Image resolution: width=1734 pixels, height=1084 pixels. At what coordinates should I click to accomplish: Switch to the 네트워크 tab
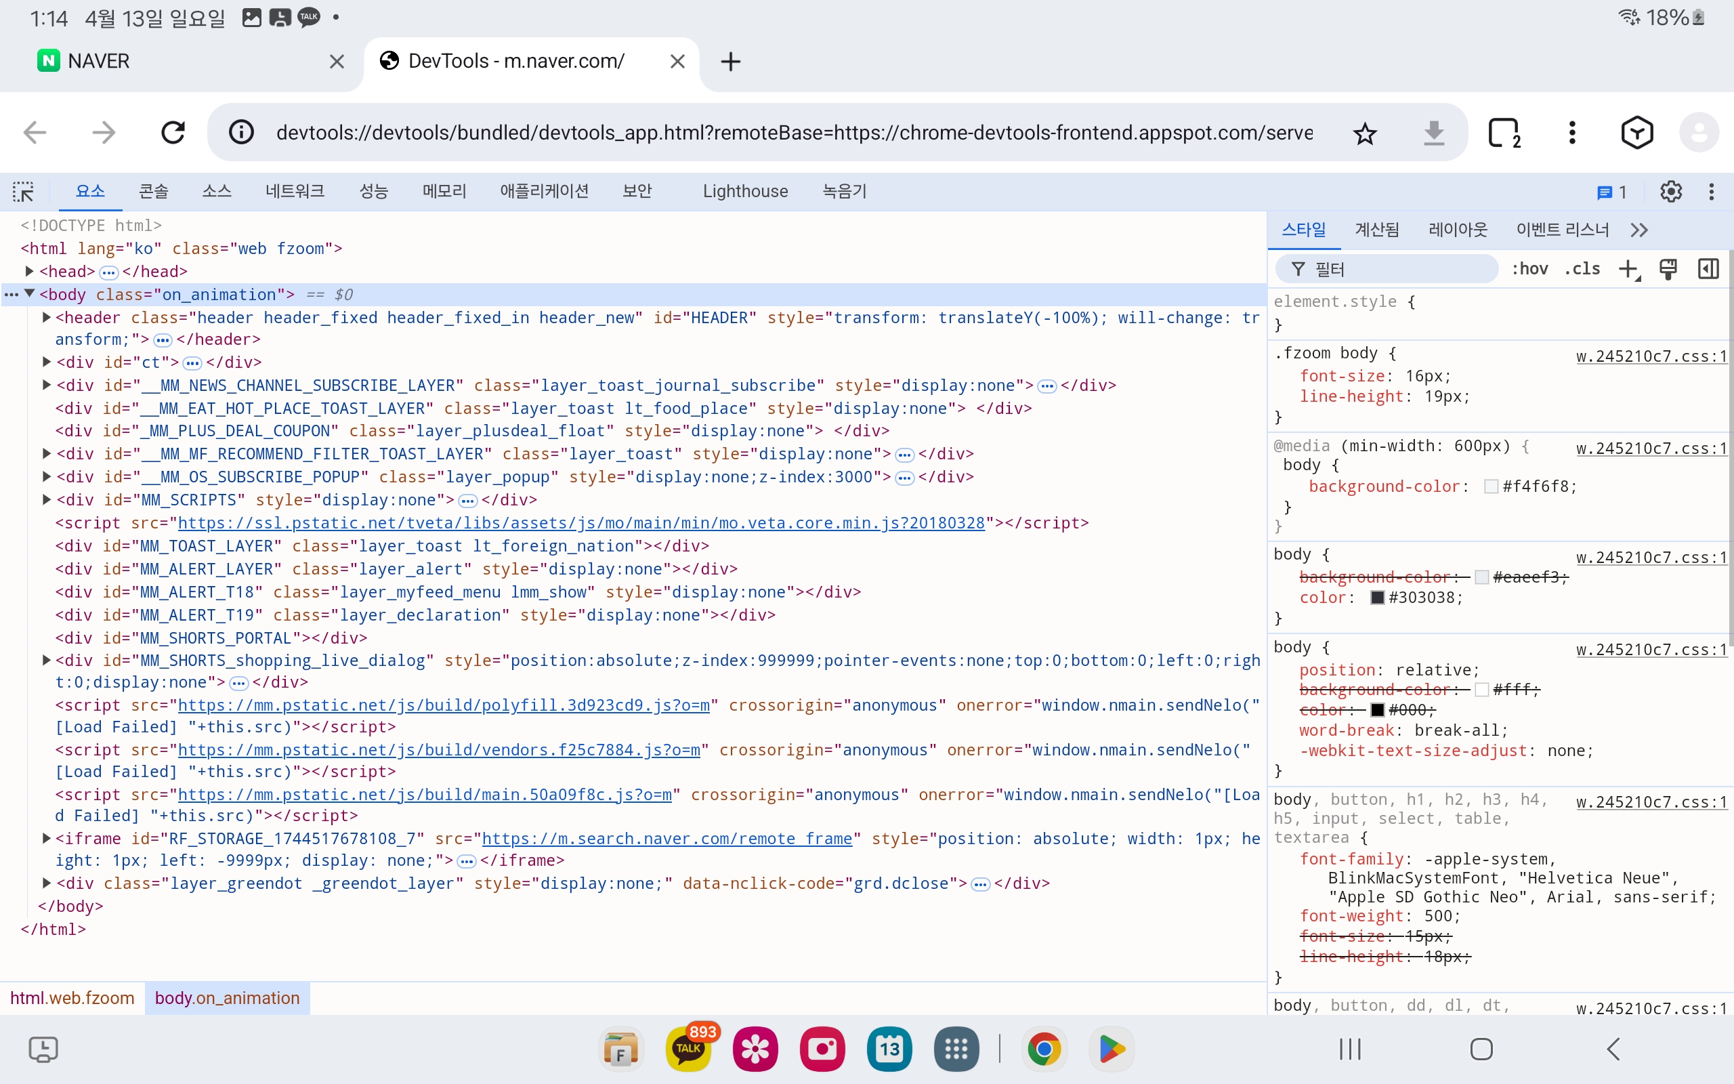(x=295, y=192)
